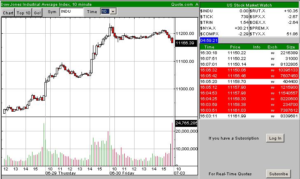Select the $RUT.X symbol in Market Watch

(x=257, y=11)
